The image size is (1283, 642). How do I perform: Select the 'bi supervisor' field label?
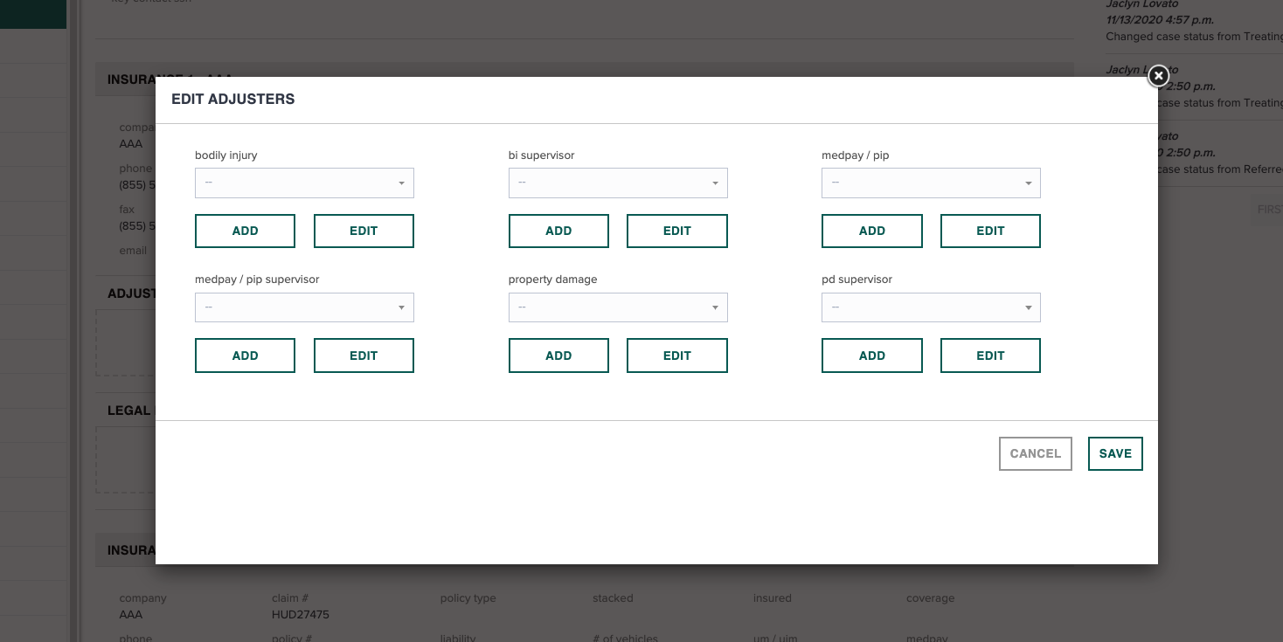coord(542,155)
